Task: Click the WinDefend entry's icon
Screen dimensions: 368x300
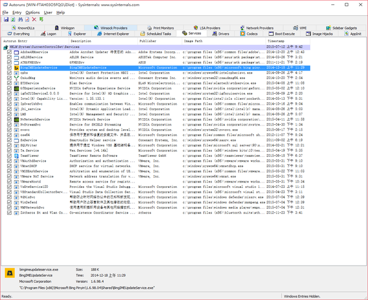Action: coord(17,202)
